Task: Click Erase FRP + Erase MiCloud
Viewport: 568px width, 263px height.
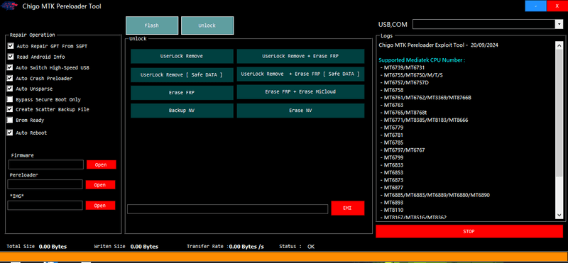Action: tap(300, 92)
